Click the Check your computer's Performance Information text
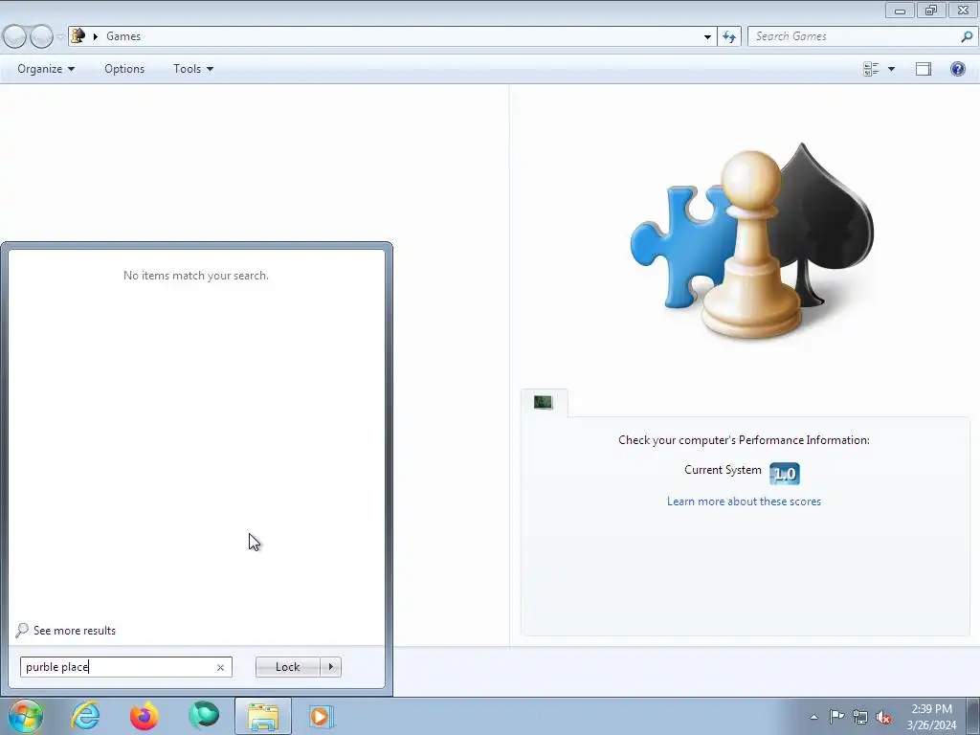 [x=744, y=440]
